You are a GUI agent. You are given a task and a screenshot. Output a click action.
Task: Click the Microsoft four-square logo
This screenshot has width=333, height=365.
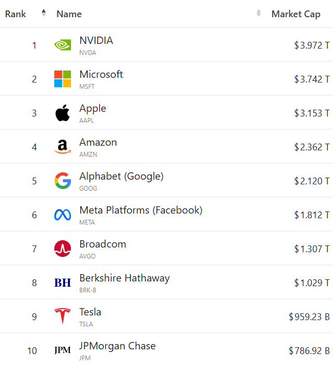[63, 79]
